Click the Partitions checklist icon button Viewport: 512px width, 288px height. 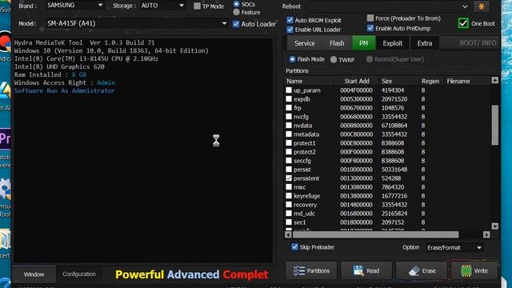(x=311, y=270)
